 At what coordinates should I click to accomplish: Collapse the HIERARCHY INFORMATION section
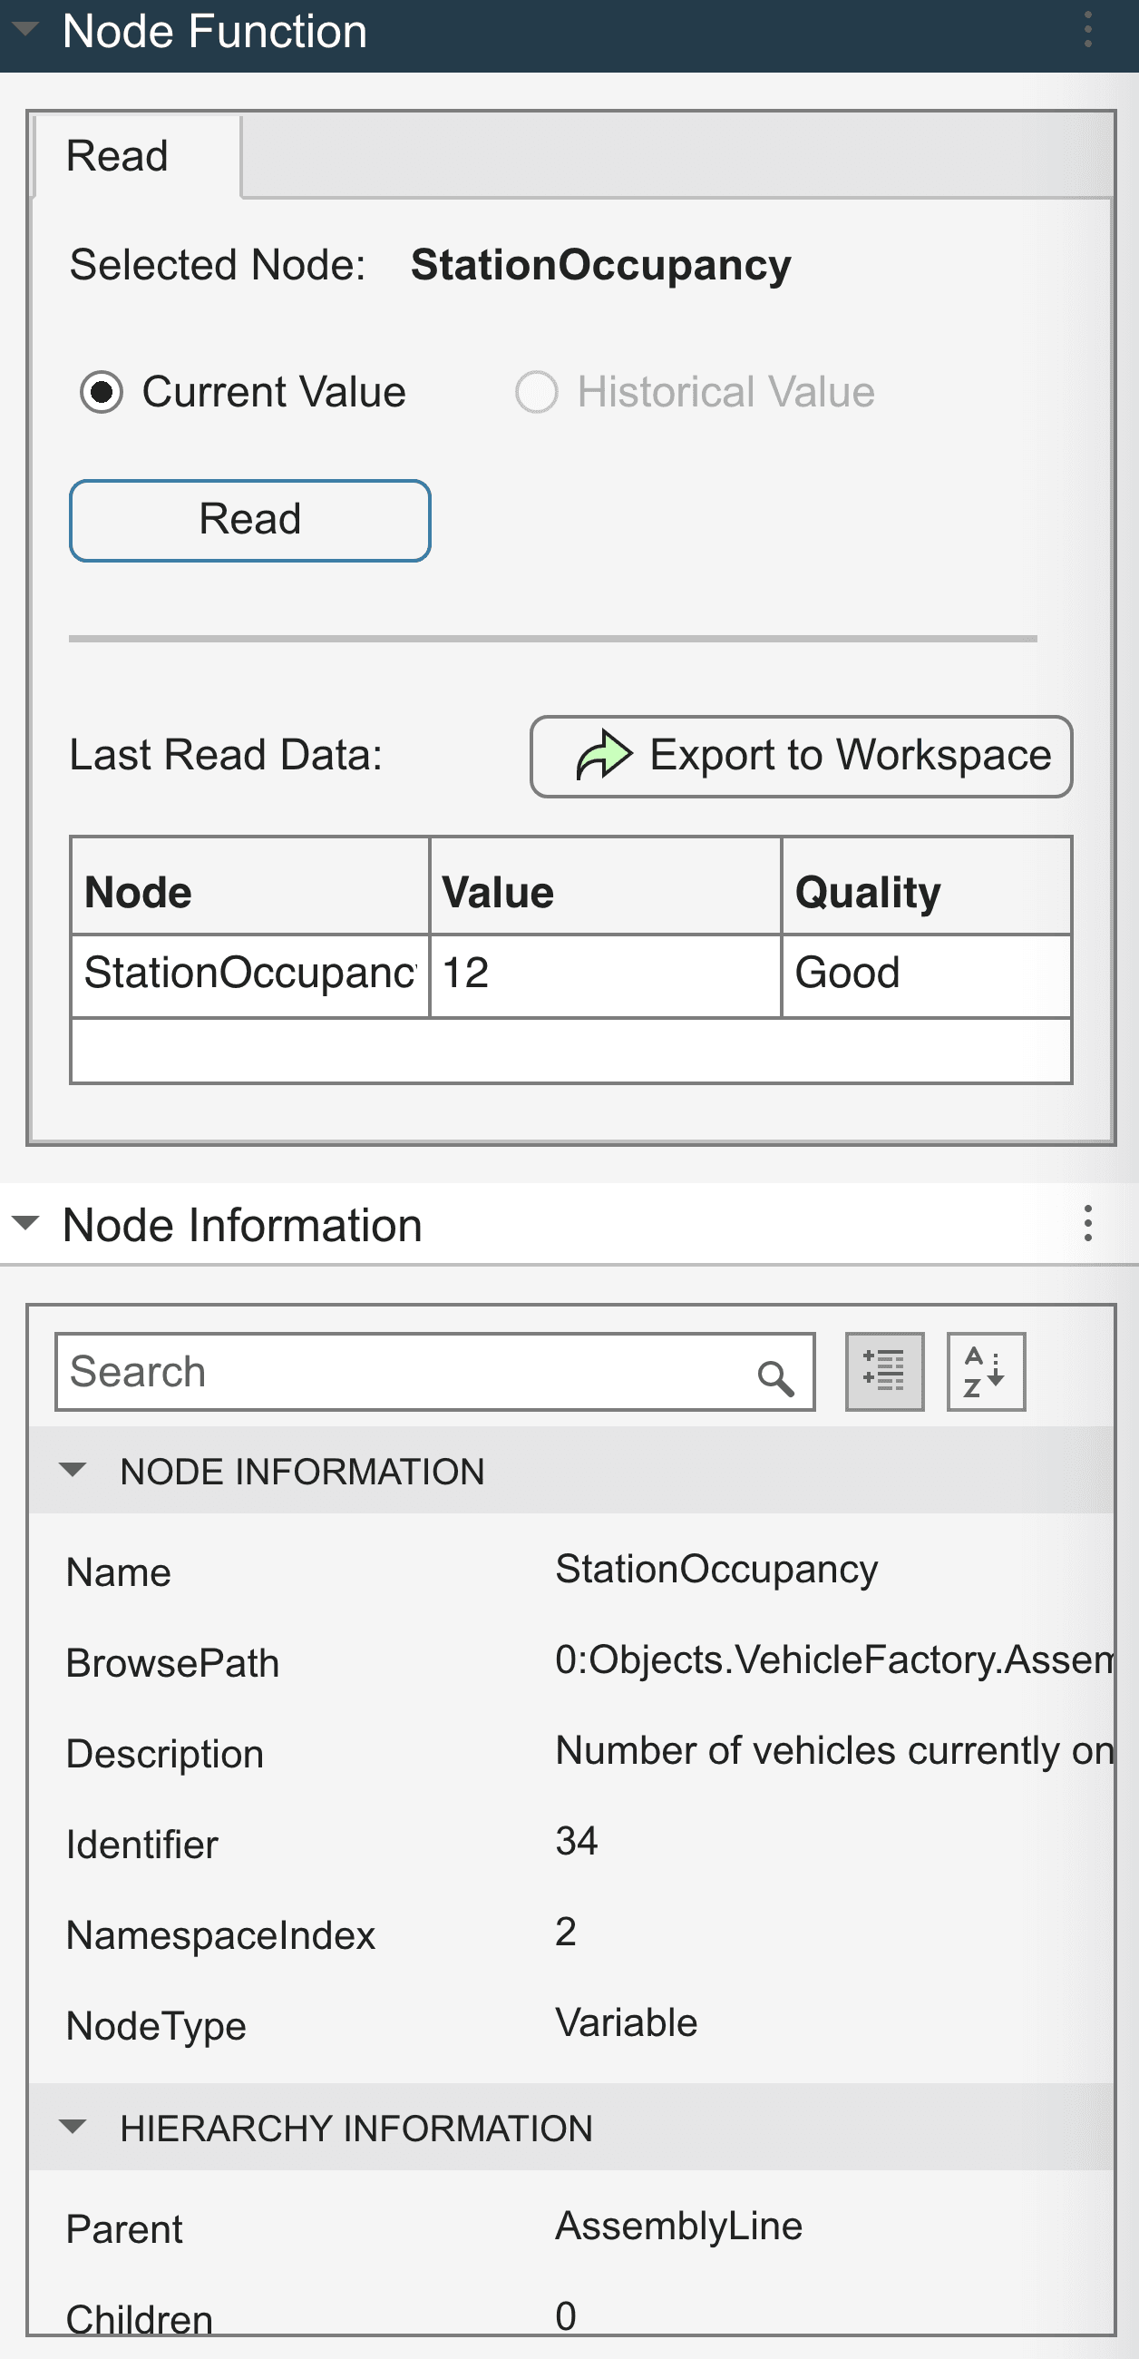click(73, 2127)
